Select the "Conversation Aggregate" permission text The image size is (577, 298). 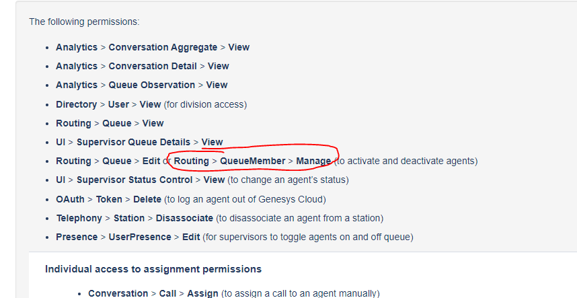coord(163,47)
